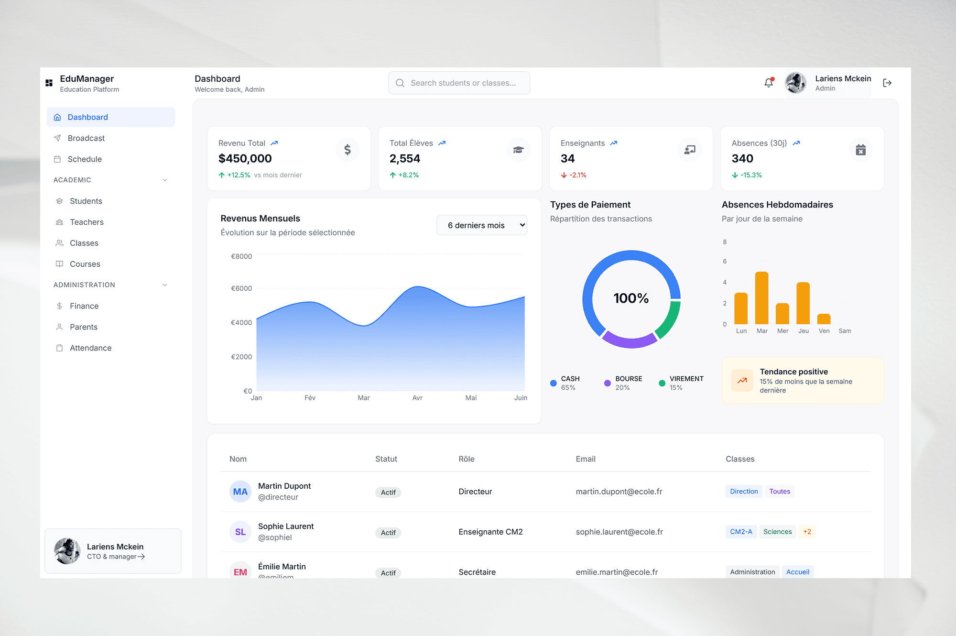Click the CASH blue legend dot
The image size is (956, 636).
point(553,383)
